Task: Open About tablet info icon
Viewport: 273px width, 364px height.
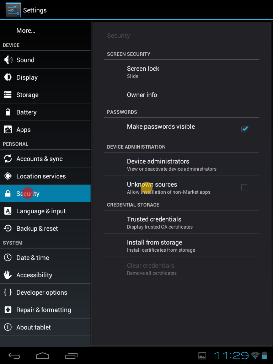Action: click(x=8, y=327)
